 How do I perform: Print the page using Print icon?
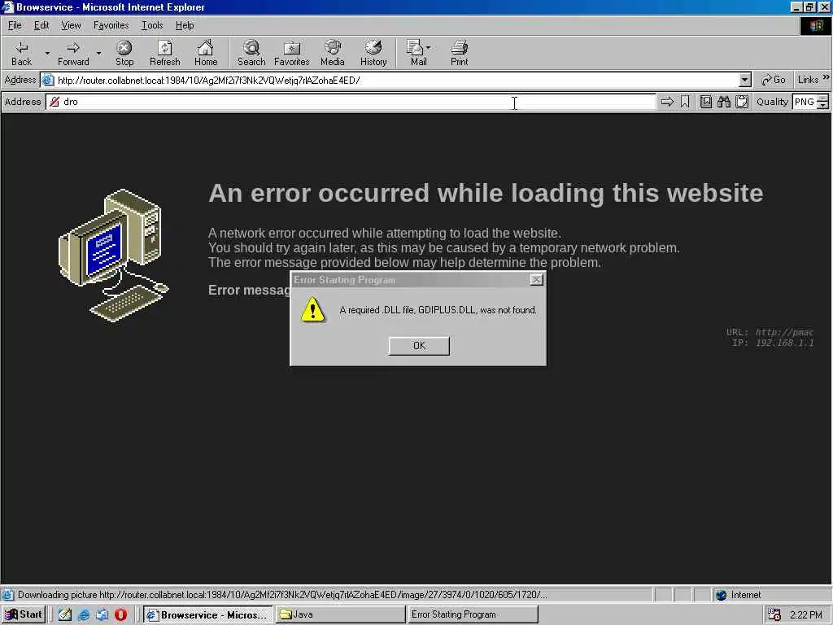[460, 53]
